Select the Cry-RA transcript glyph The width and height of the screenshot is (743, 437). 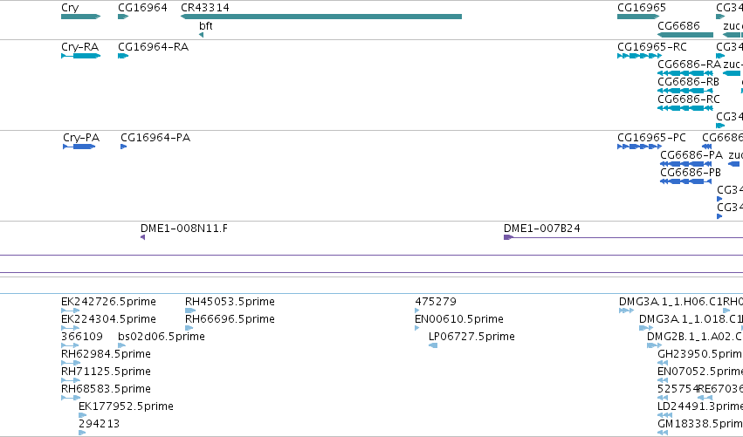coord(80,56)
